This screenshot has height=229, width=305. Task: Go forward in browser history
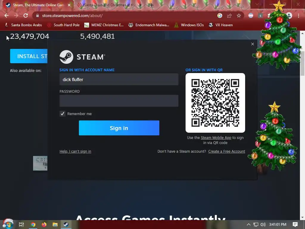pyautogui.click(x=16, y=16)
